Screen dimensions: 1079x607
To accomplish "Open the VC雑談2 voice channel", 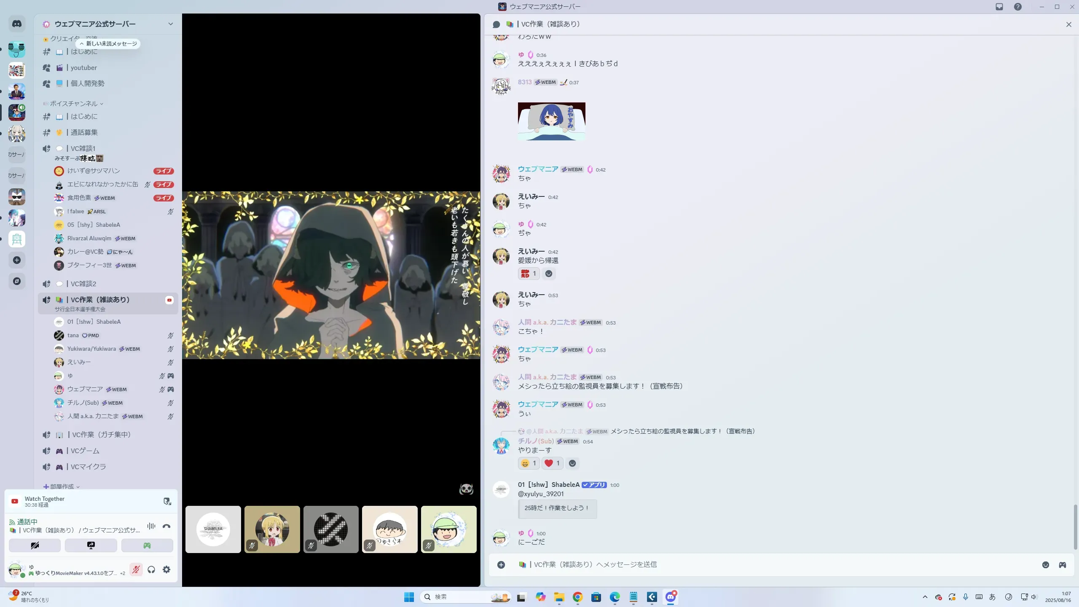I will [83, 284].
